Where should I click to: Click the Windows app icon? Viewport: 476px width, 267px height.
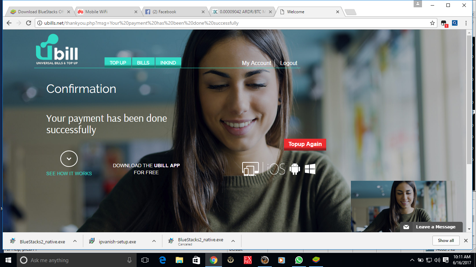pyautogui.click(x=310, y=169)
